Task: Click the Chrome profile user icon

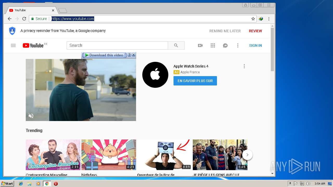Action: tap(245, 5)
